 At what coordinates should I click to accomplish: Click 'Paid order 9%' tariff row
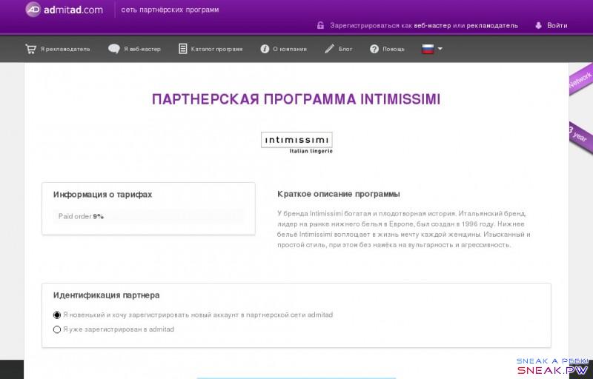pos(148,216)
